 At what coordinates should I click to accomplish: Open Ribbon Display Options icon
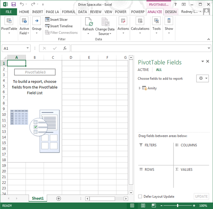(183, 4)
